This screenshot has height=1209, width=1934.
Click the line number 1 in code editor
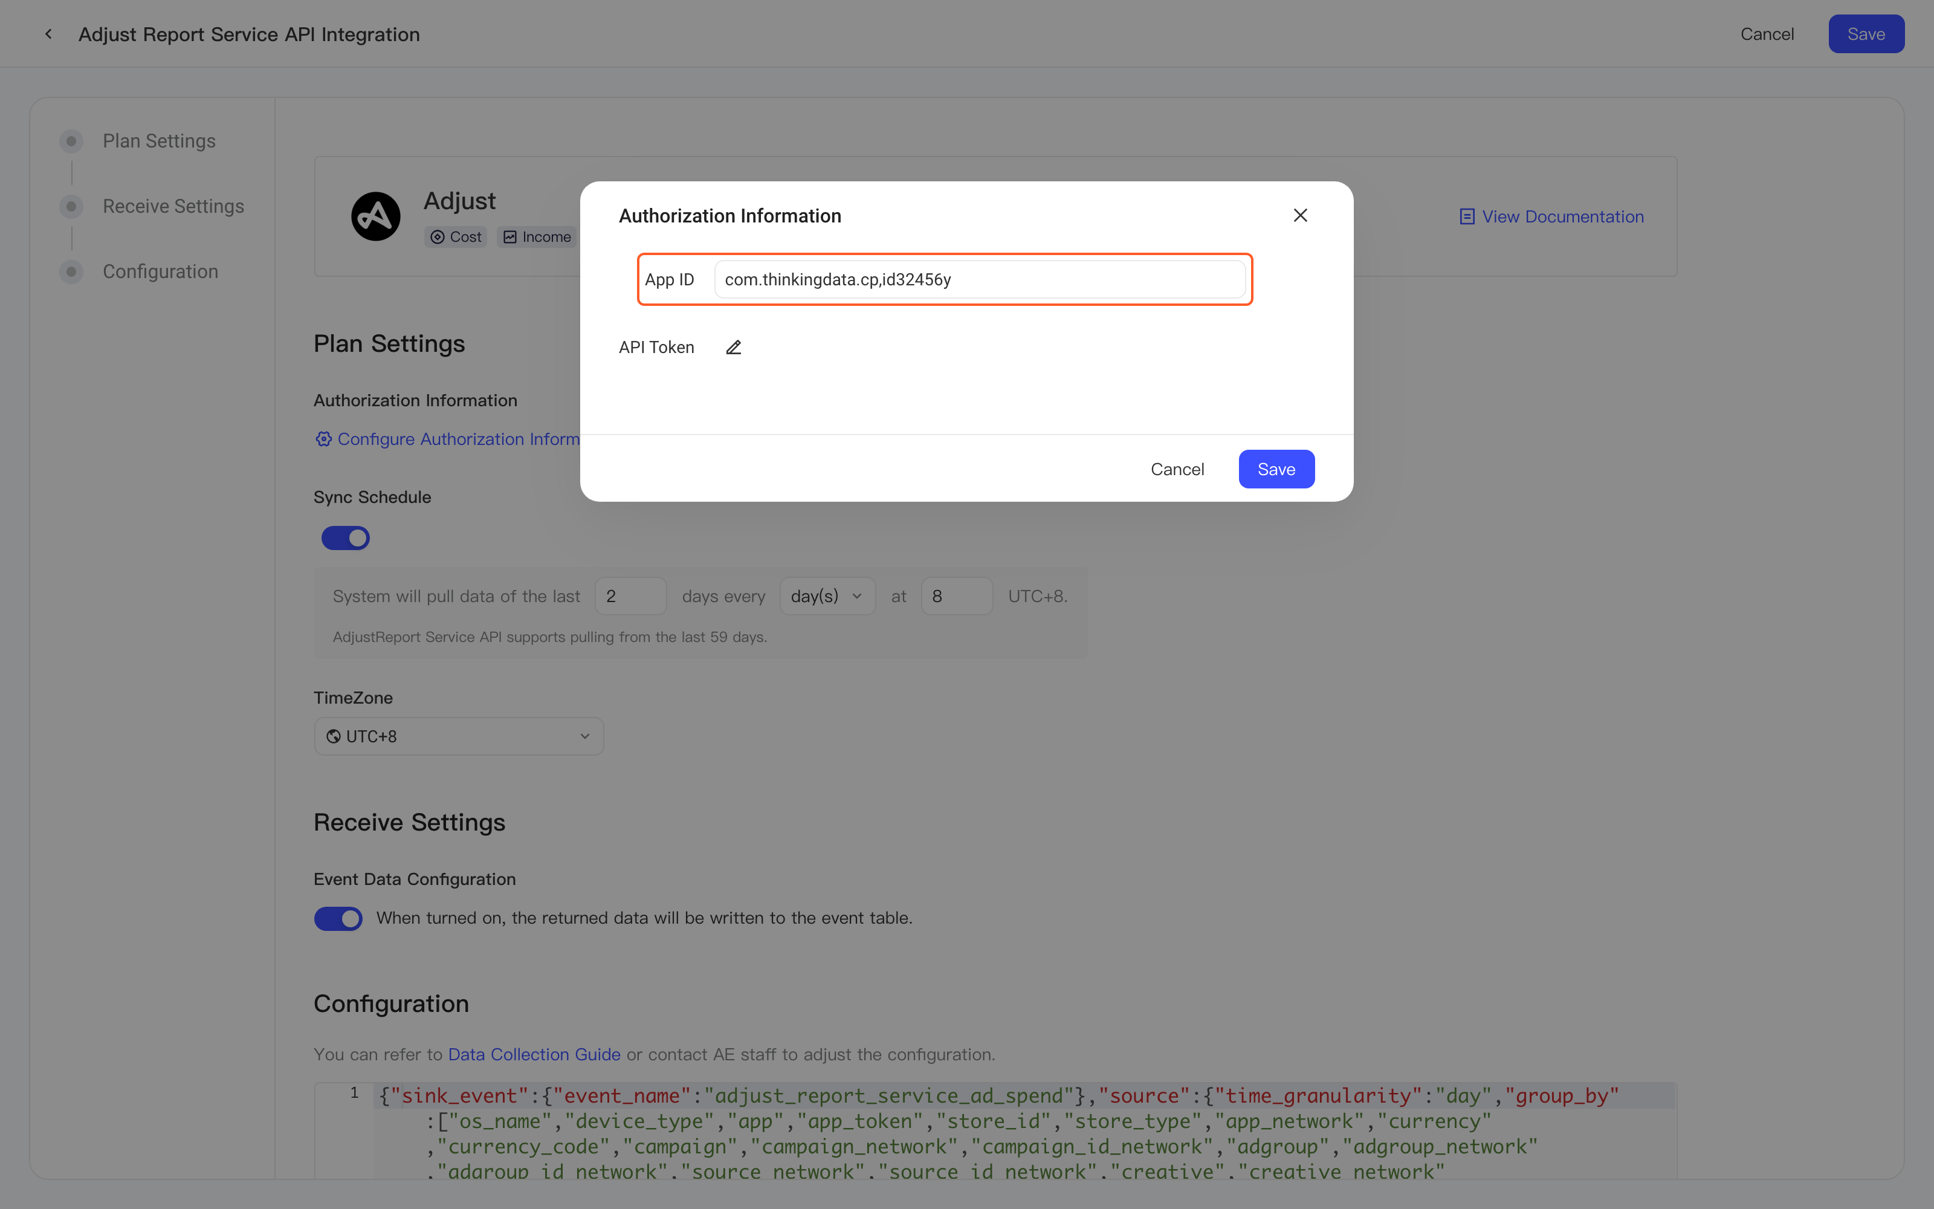click(354, 1093)
